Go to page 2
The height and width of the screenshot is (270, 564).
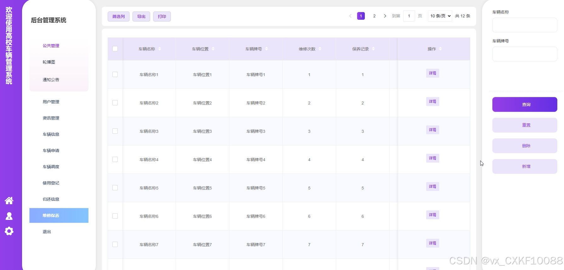[x=374, y=16]
